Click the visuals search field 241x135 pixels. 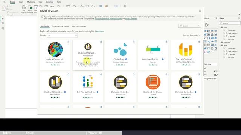(189, 26)
